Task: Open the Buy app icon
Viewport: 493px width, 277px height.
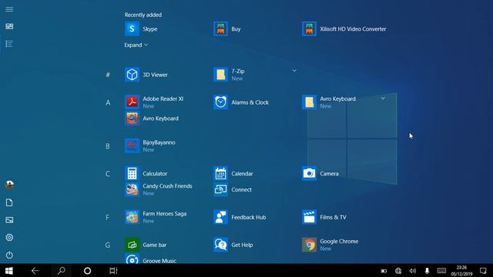Action: pos(221,29)
